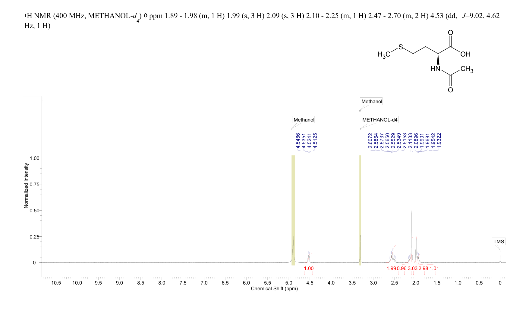This screenshot has height=314, width=529.
Task: Click the TMS peak label
Action: [499, 242]
